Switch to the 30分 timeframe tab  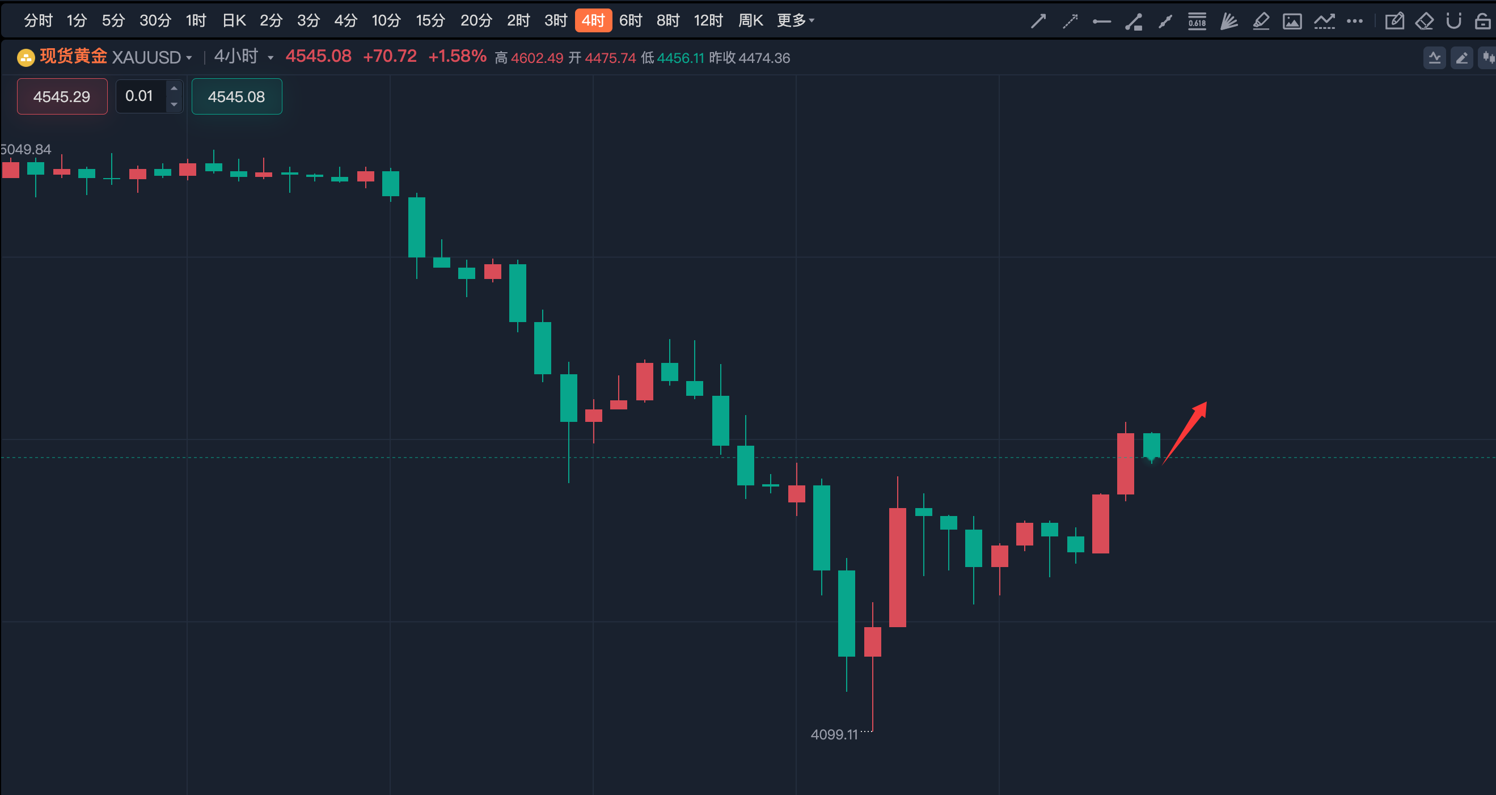click(x=155, y=21)
